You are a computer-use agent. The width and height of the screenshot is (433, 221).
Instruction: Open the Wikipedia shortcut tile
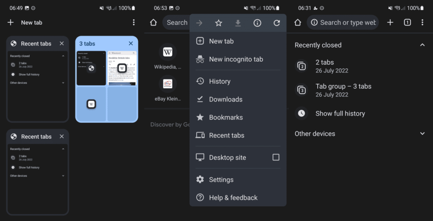tap(167, 57)
